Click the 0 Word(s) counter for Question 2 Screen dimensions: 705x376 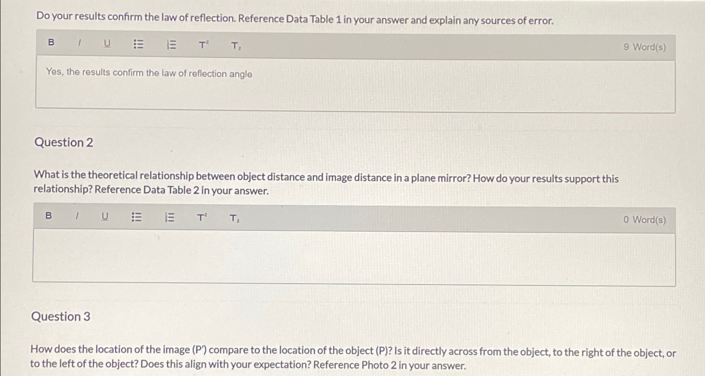645,219
